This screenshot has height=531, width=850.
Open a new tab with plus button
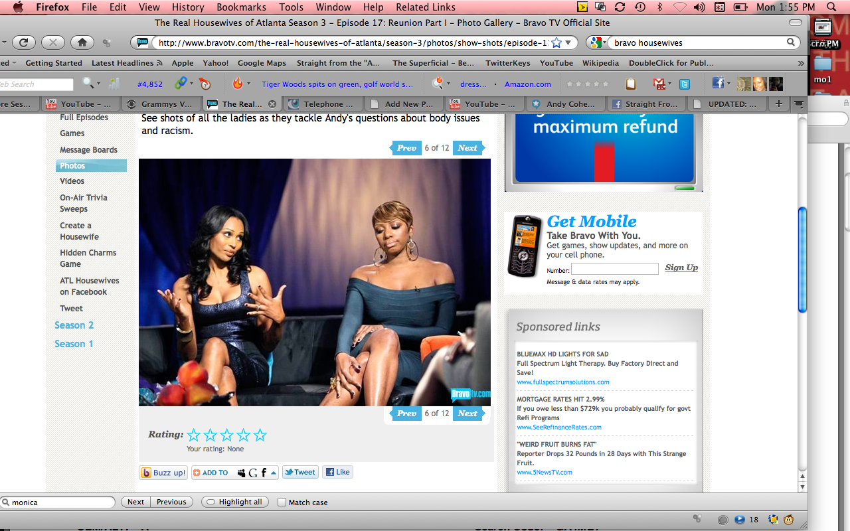(x=779, y=104)
